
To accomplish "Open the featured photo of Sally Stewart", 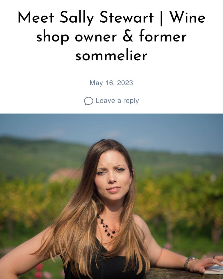I will point(111,196).
